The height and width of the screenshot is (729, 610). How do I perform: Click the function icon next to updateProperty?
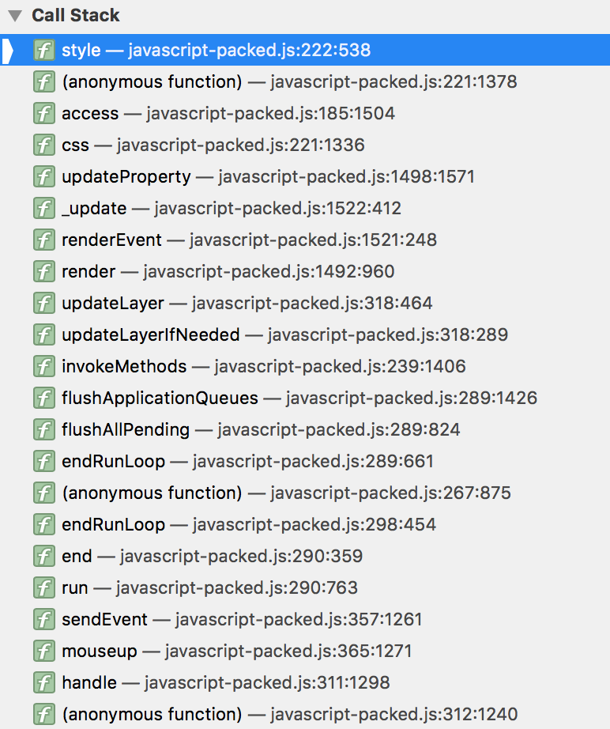click(x=44, y=177)
